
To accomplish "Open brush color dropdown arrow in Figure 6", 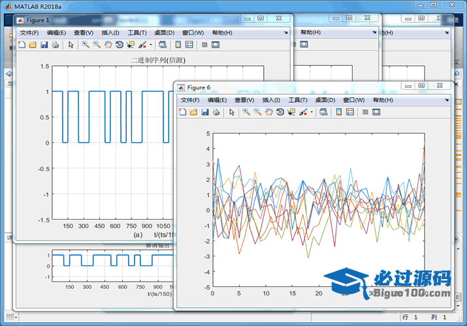I will 312,112.
